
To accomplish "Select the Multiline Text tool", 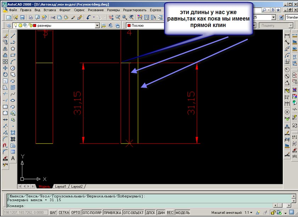I will click(x=13, y=158).
